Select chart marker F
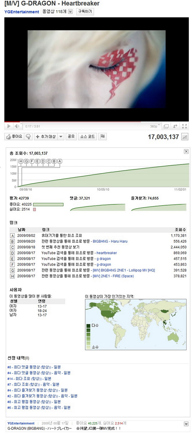This screenshot has width=192, height=434. point(32,161)
